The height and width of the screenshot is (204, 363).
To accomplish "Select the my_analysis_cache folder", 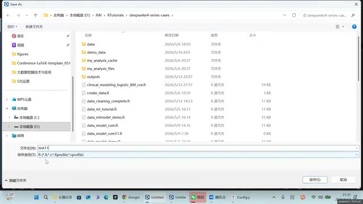I will click(x=102, y=61).
